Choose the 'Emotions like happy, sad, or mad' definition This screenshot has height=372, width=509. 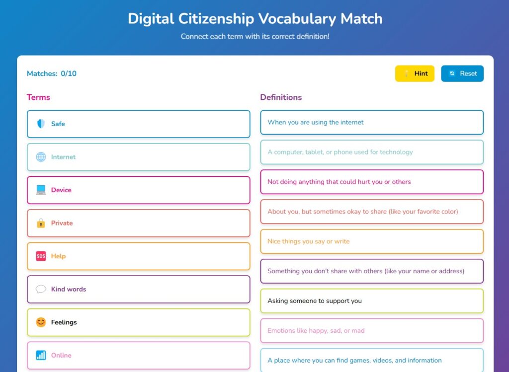click(x=371, y=331)
